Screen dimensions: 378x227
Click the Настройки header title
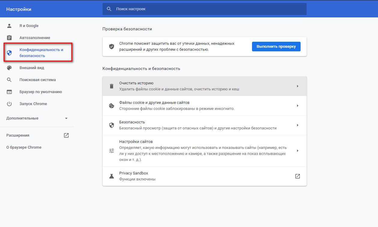[19, 9]
